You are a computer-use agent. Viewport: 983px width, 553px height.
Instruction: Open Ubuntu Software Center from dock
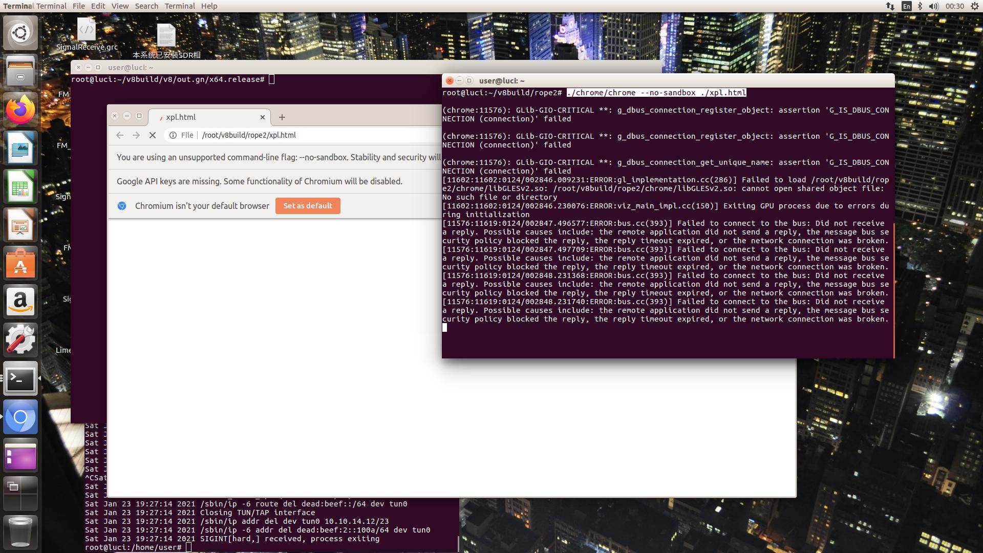20,264
